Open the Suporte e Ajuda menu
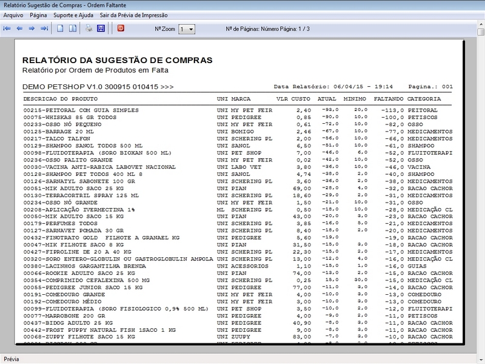485x364 pixels. point(73,15)
